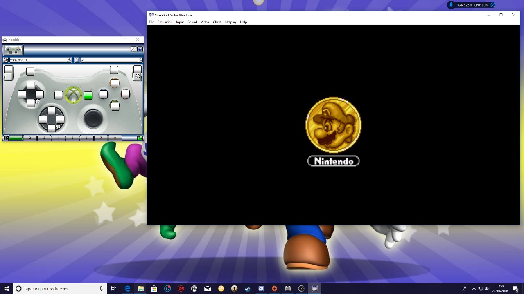Screen dimensions: 524x294
Task: Open the Help menu in Snes9X
Action: click(244, 22)
